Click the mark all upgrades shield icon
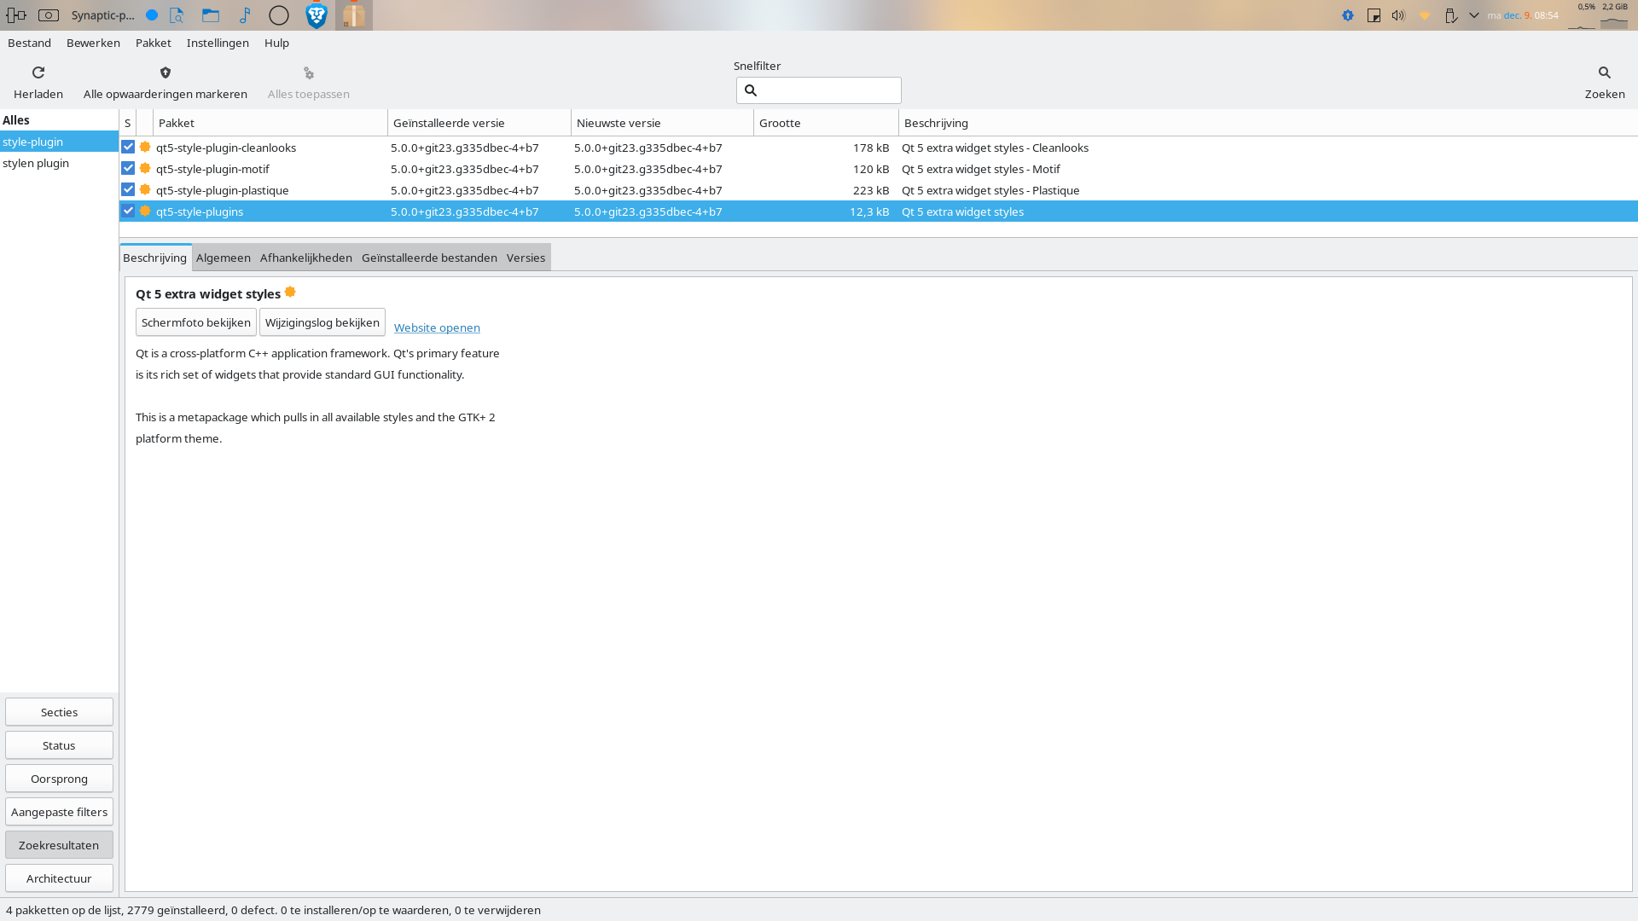Image resolution: width=1638 pixels, height=921 pixels. click(166, 72)
